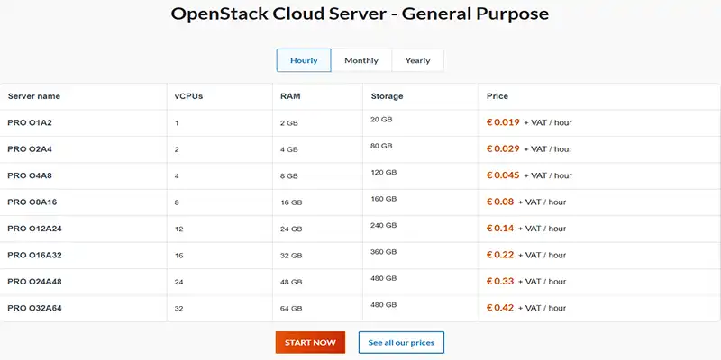721x360 pixels.
Task: Click the PRO O2A4 server name
Action: [29, 148]
